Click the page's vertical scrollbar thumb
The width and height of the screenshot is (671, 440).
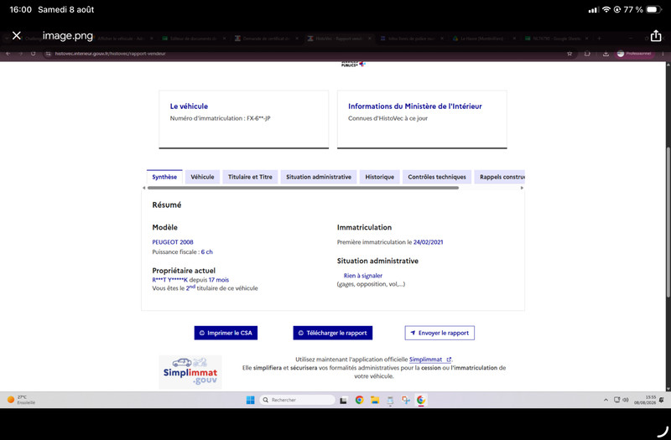(668, 222)
